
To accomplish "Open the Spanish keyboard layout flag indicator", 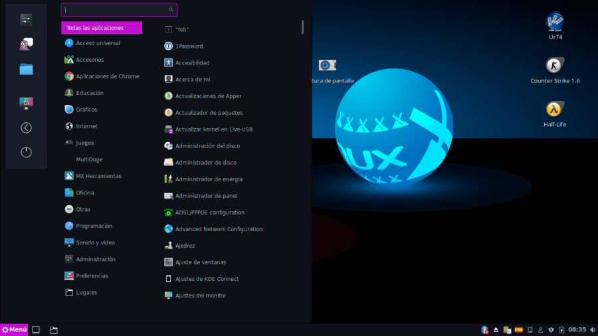I will point(518,329).
